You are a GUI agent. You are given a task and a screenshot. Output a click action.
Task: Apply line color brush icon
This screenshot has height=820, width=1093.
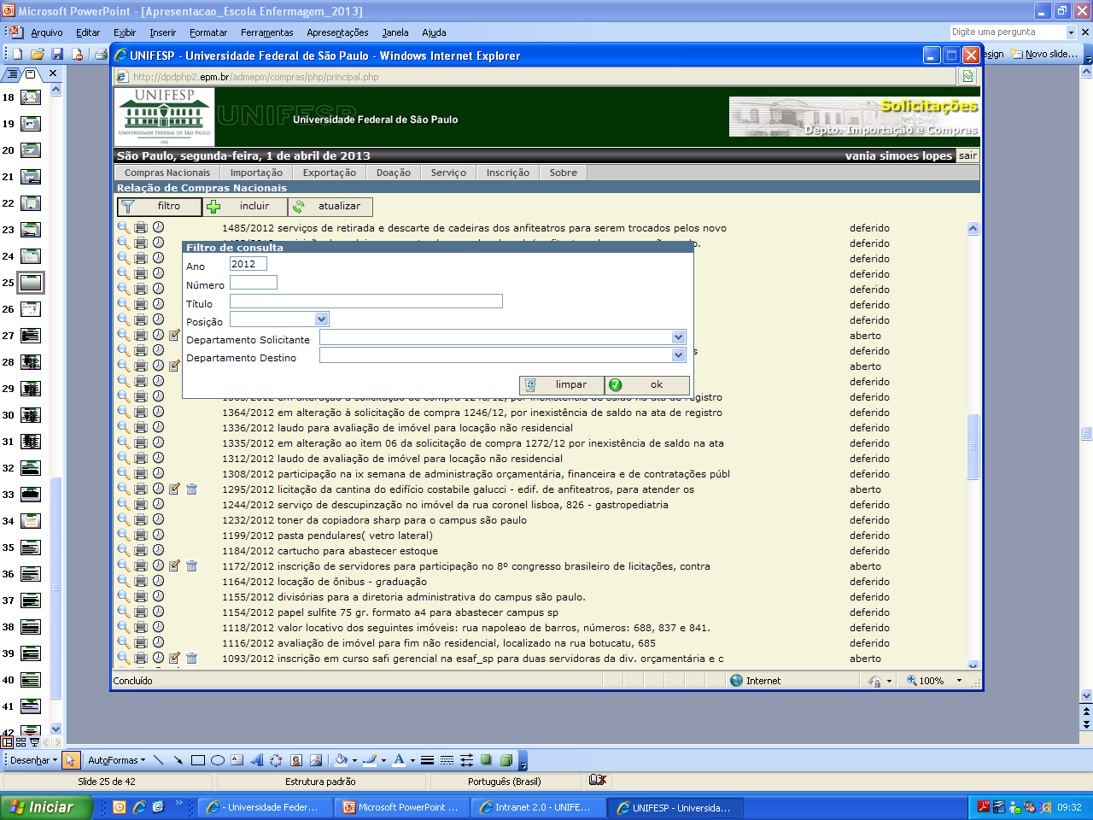(370, 760)
